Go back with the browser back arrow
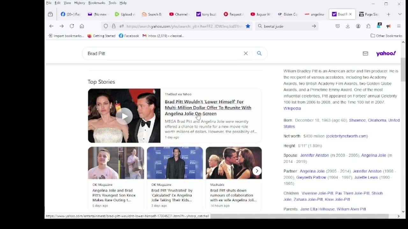Image resolution: width=408 pixels, height=229 pixels. (51, 26)
